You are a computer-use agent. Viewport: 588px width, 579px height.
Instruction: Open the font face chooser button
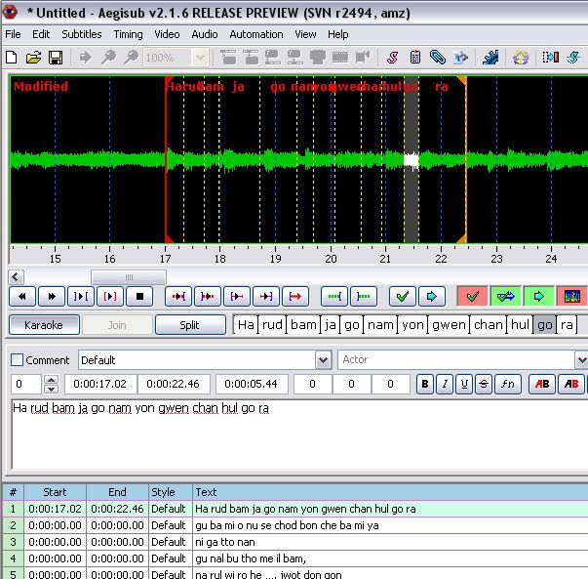(x=507, y=385)
